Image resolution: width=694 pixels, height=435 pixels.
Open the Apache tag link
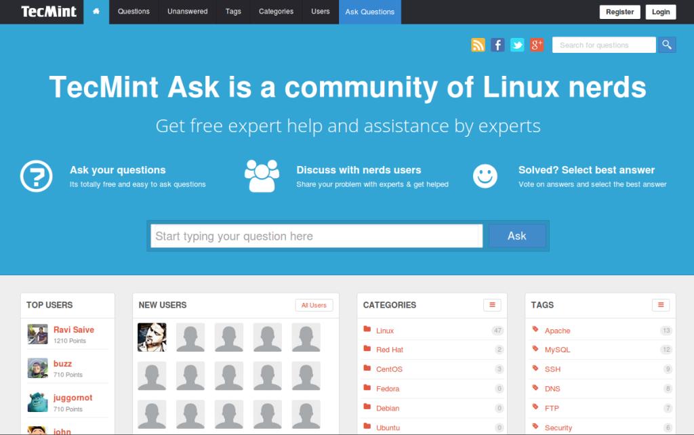tap(557, 331)
